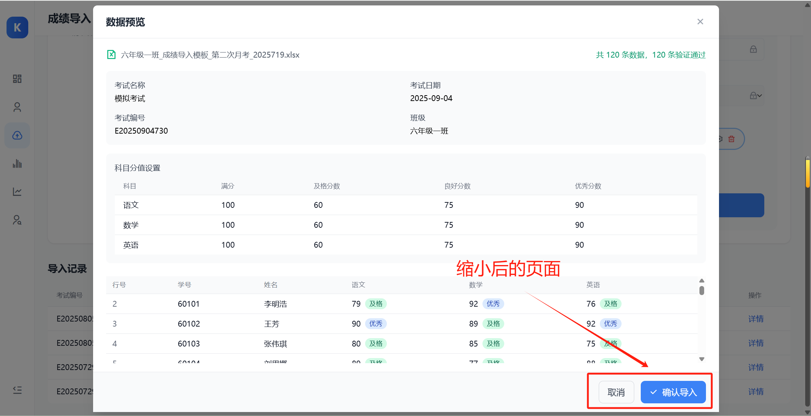Open the dashboard overview icon in sidebar
The width and height of the screenshot is (811, 416).
(x=17, y=79)
